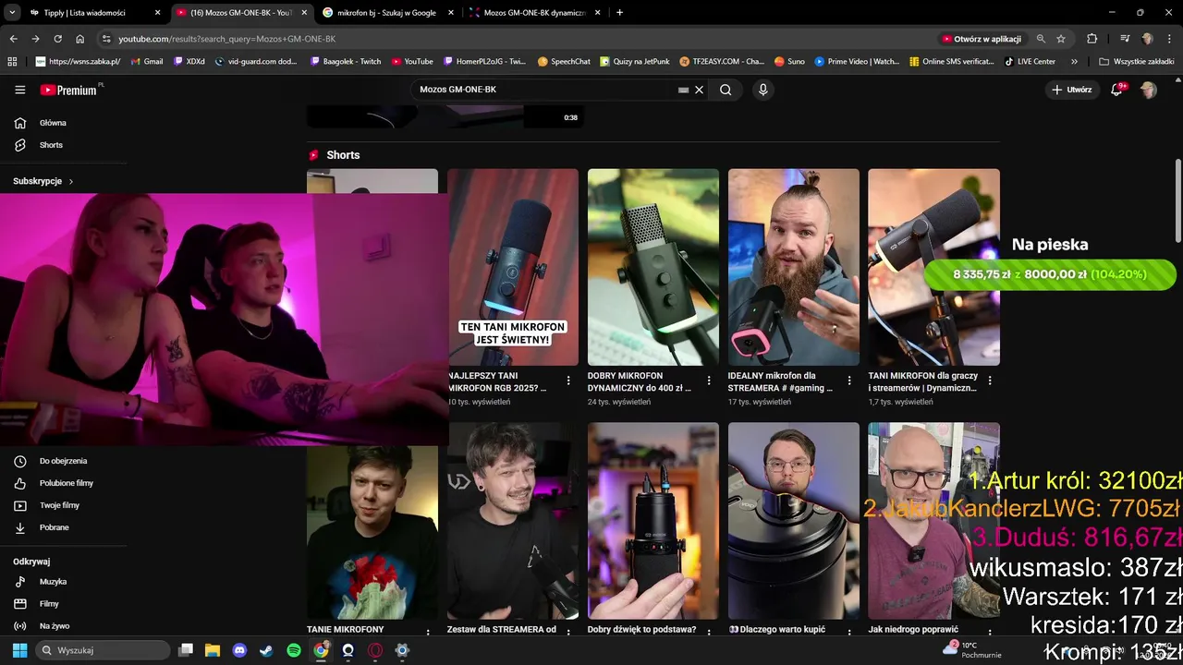Open Steam from the taskbar
1183x665 pixels.
(x=266, y=650)
